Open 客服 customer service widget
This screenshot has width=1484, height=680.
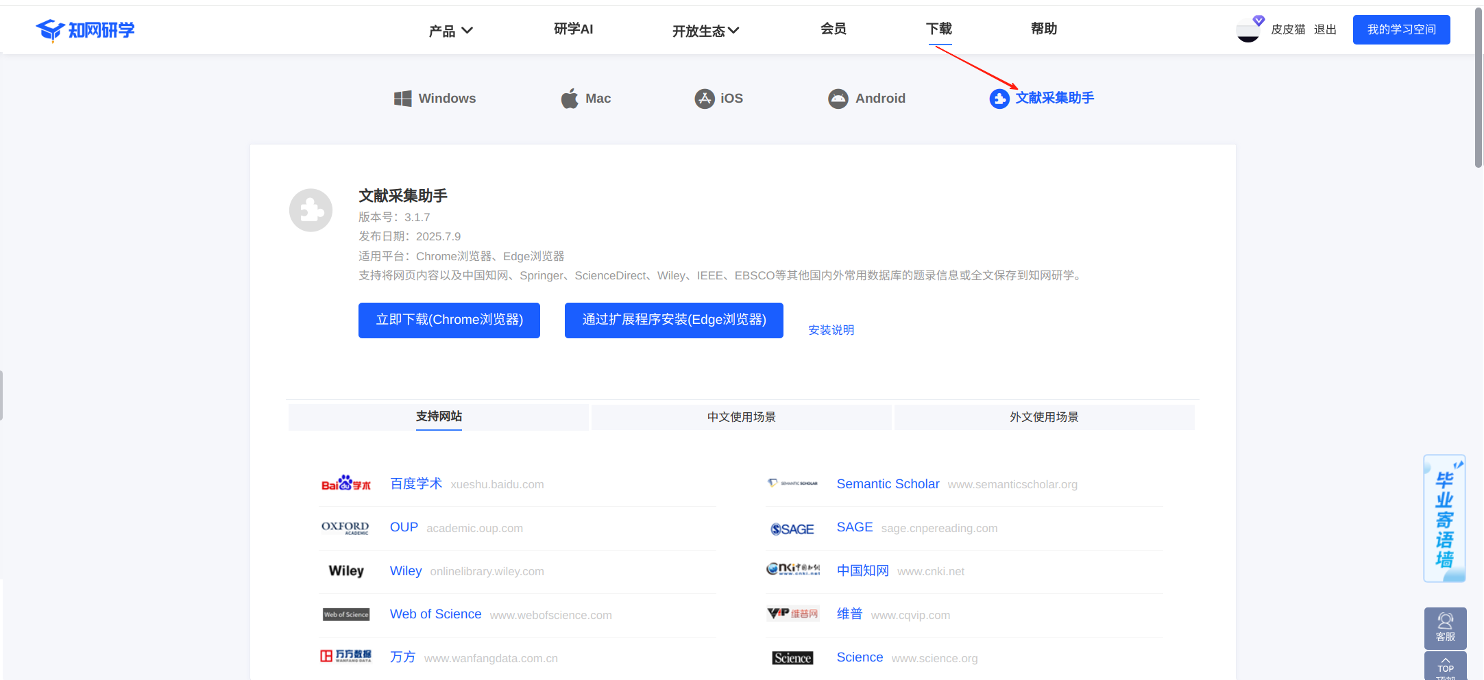pos(1445,627)
